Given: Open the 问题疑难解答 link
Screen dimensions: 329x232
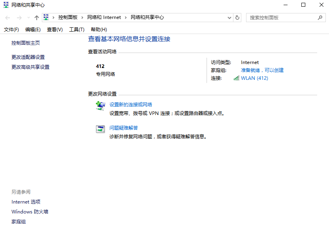Looking at the screenshot, I should coord(124,128).
